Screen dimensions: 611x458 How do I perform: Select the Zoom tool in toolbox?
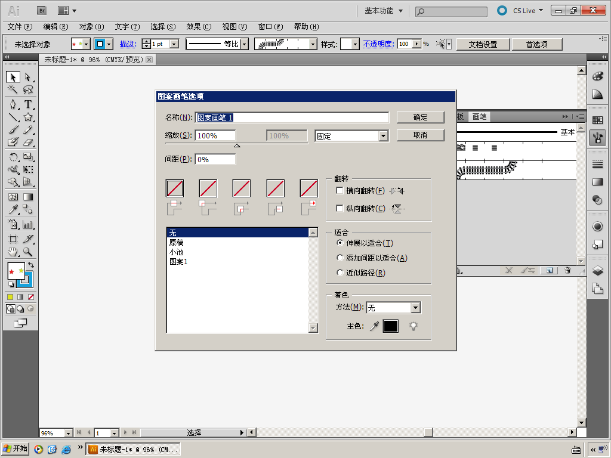pyautogui.click(x=28, y=252)
